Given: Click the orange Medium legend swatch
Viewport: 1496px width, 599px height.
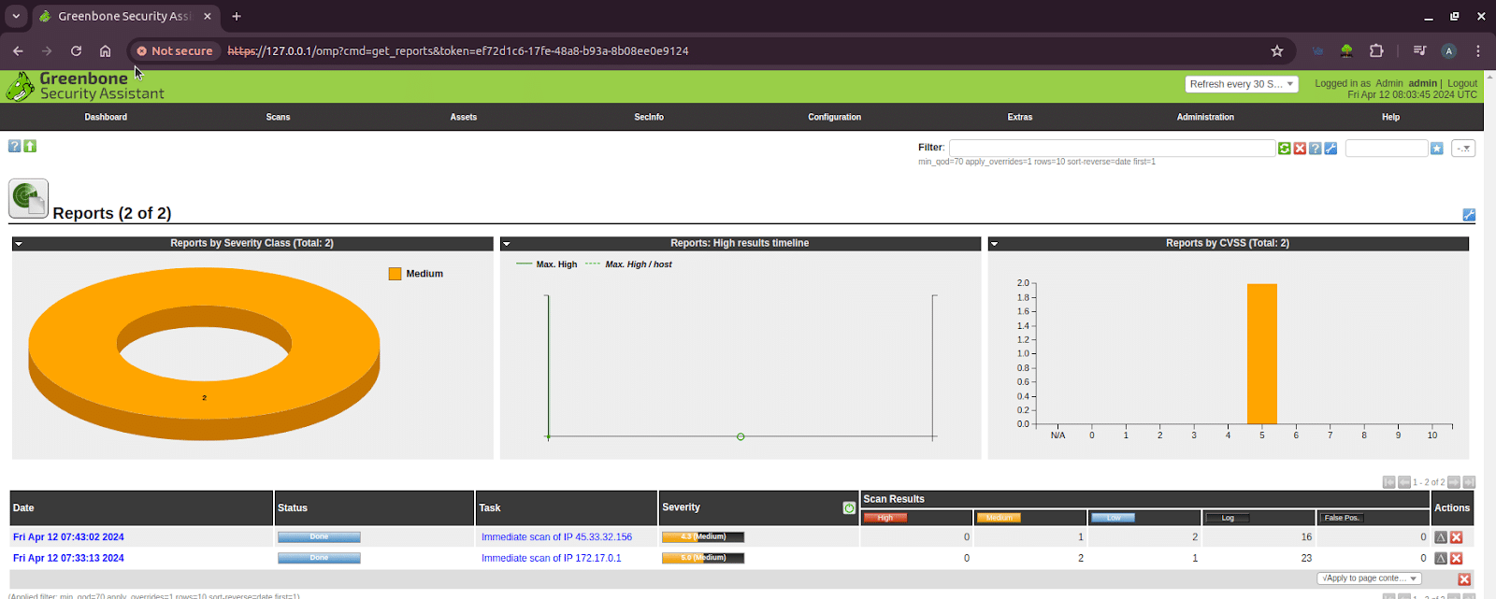Looking at the screenshot, I should tap(395, 274).
